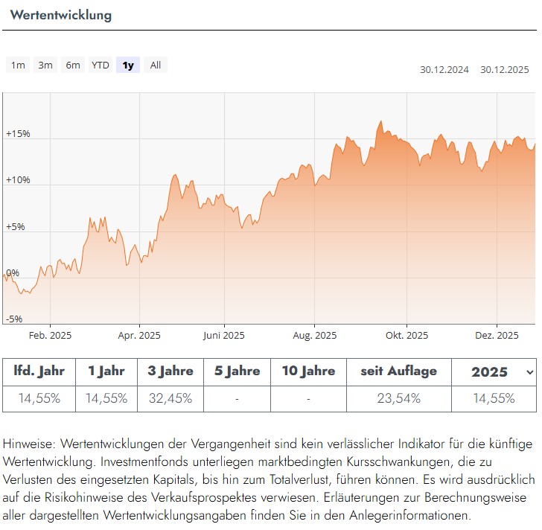Click the 3 Jahre column header
Image resolution: width=542 pixels, height=530 pixels.
171,371
